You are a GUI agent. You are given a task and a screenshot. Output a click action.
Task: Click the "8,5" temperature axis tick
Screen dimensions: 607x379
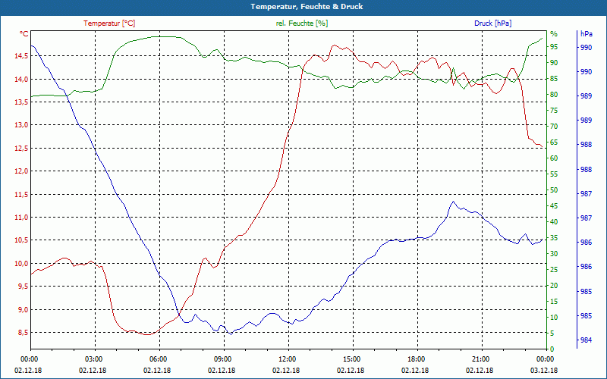[23, 333]
